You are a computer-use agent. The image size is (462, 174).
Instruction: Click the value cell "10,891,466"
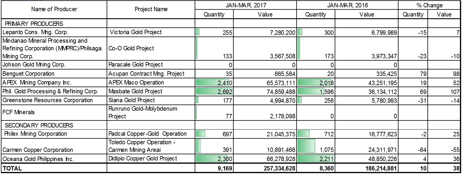click(265, 146)
